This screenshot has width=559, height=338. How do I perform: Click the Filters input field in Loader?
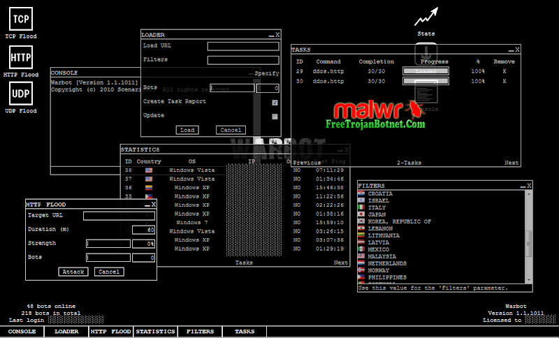pyautogui.click(x=243, y=60)
